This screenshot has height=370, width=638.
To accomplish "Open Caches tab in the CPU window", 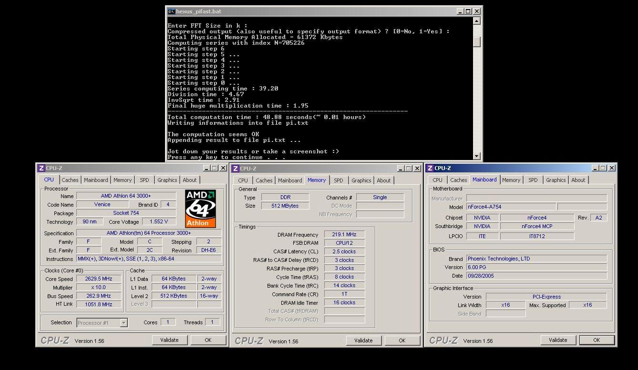I will pyautogui.click(x=70, y=180).
